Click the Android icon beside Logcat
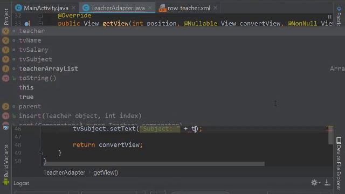This screenshot has height=194, width=345. click(x=5, y=182)
